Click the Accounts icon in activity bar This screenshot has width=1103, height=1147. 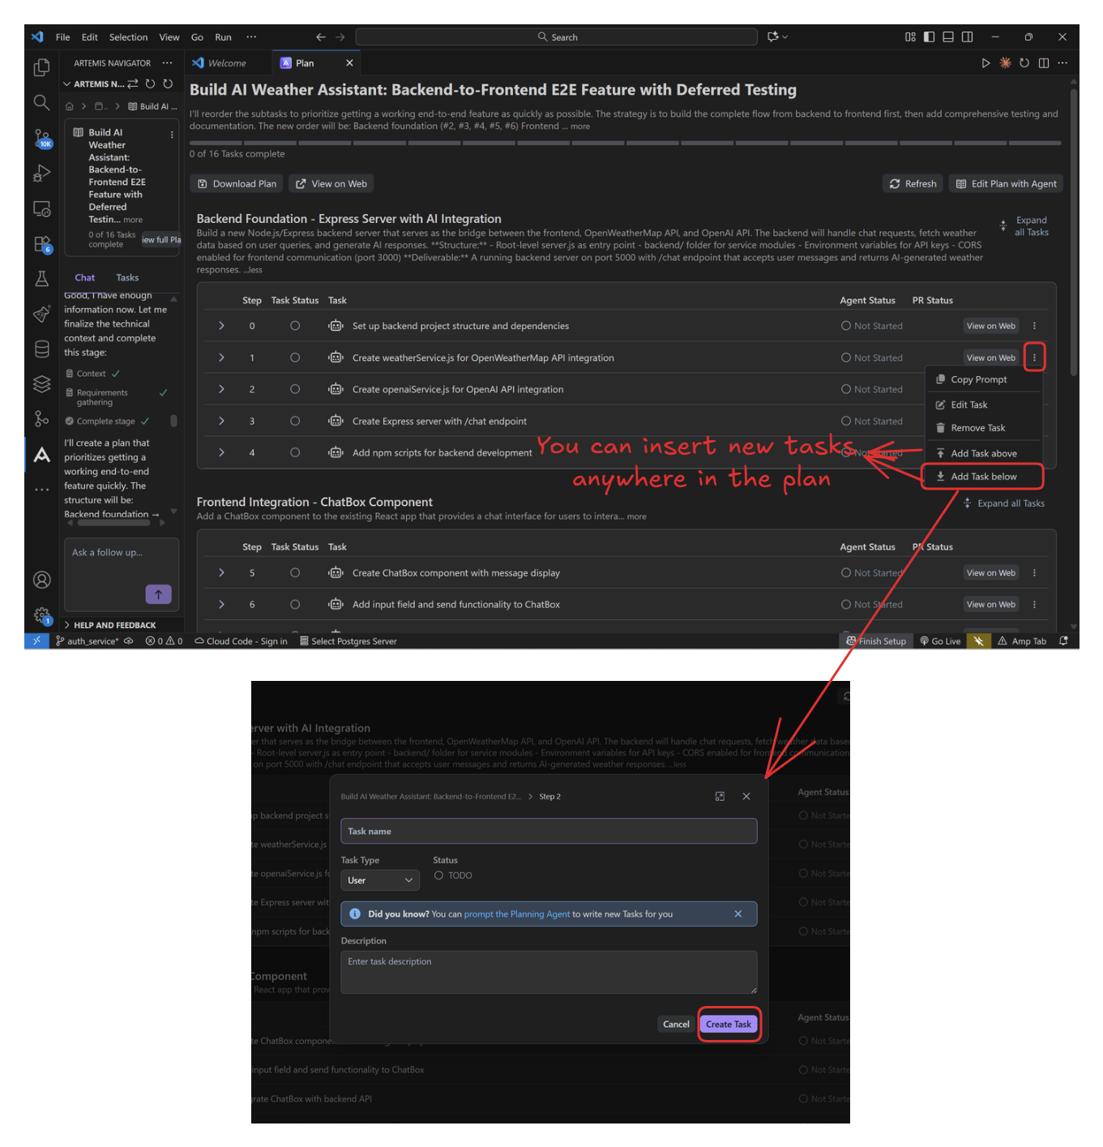pyautogui.click(x=42, y=580)
